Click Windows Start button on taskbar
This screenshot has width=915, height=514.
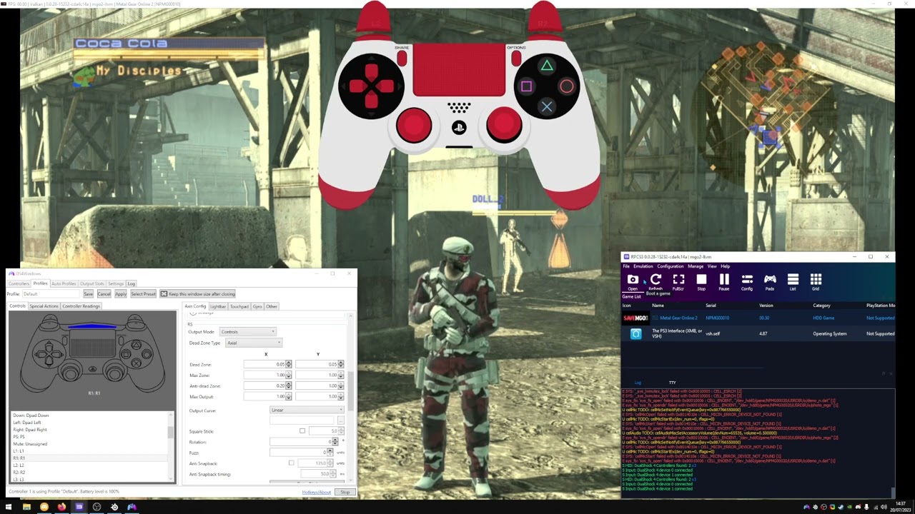pyautogui.click(x=9, y=507)
